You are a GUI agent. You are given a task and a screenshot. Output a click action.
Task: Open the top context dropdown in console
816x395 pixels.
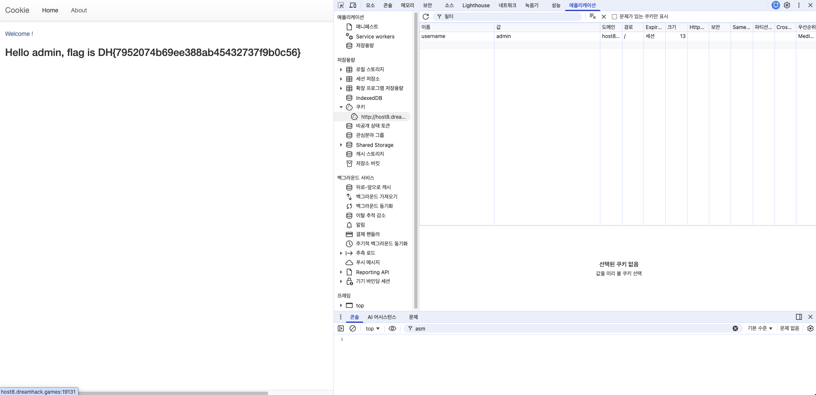click(372, 328)
